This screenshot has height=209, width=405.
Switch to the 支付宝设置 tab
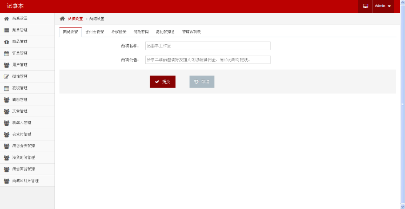pyautogui.click(x=94, y=32)
